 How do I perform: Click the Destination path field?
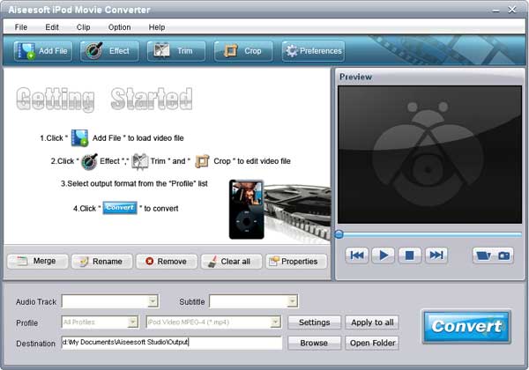[x=172, y=343]
